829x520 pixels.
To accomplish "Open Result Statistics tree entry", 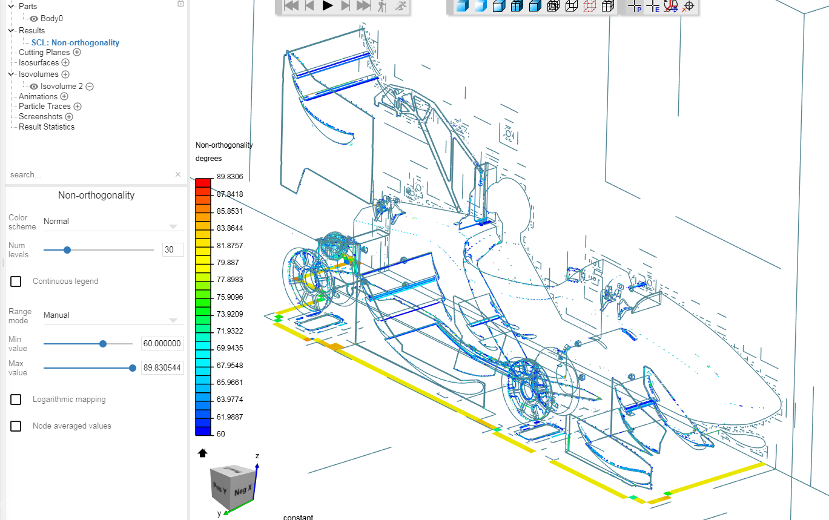I will pos(47,127).
